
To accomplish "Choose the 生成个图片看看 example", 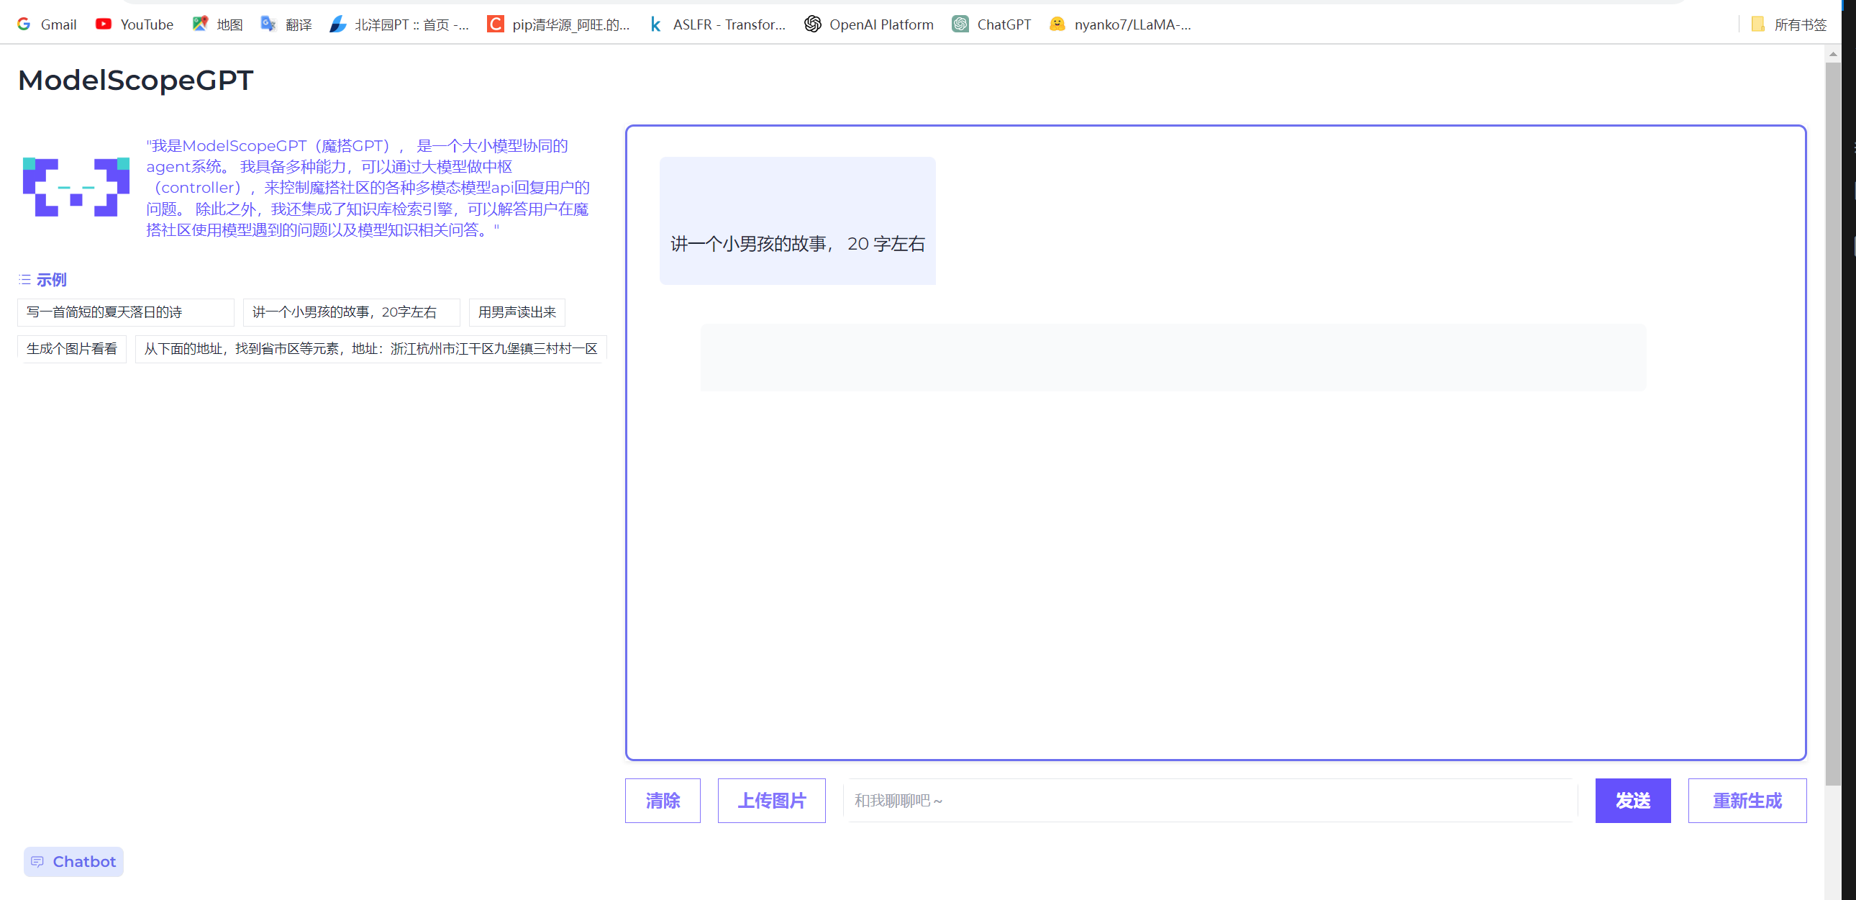I will [x=72, y=349].
